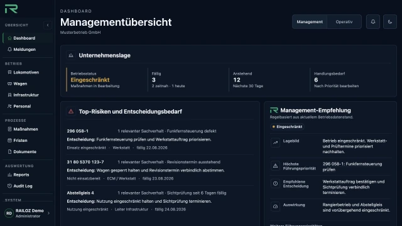Image resolution: width=402 pixels, height=226 pixels.
Task: Click the Management-Empfehlung logo icon
Action: coord(274,110)
